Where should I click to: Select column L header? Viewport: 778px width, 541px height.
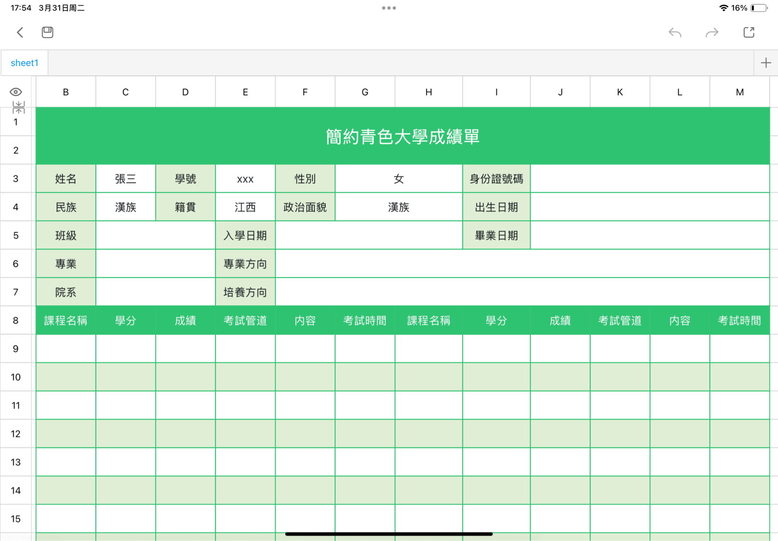(x=680, y=92)
